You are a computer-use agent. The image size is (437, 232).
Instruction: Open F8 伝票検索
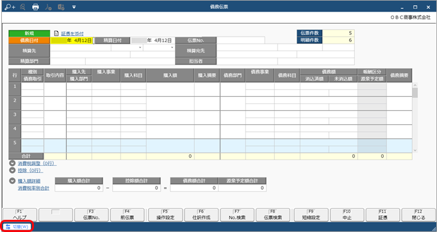tap(273, 215)
